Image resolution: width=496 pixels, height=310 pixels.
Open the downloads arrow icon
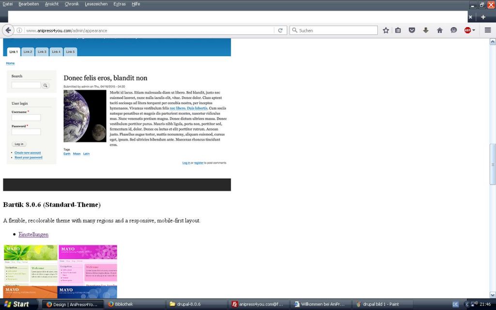point(426,30)
